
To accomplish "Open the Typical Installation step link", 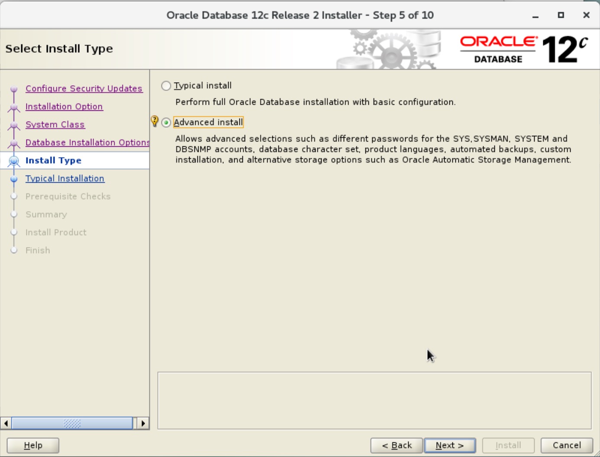I will [65, 178].
